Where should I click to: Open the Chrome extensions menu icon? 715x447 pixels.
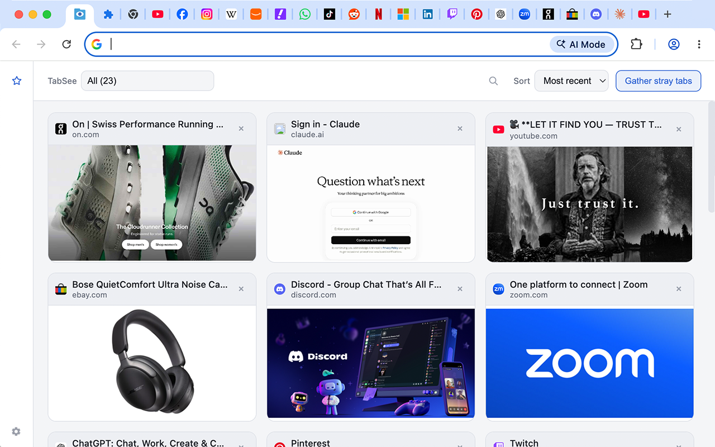637,44
